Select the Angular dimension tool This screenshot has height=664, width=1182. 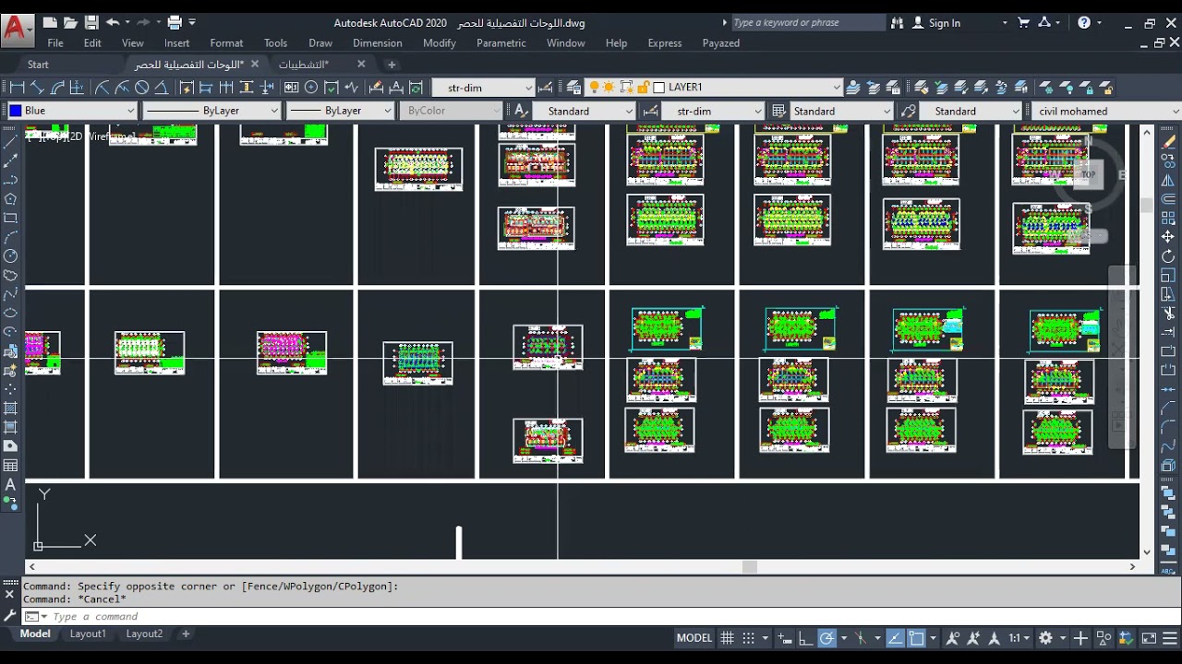(x=162, y=88)
